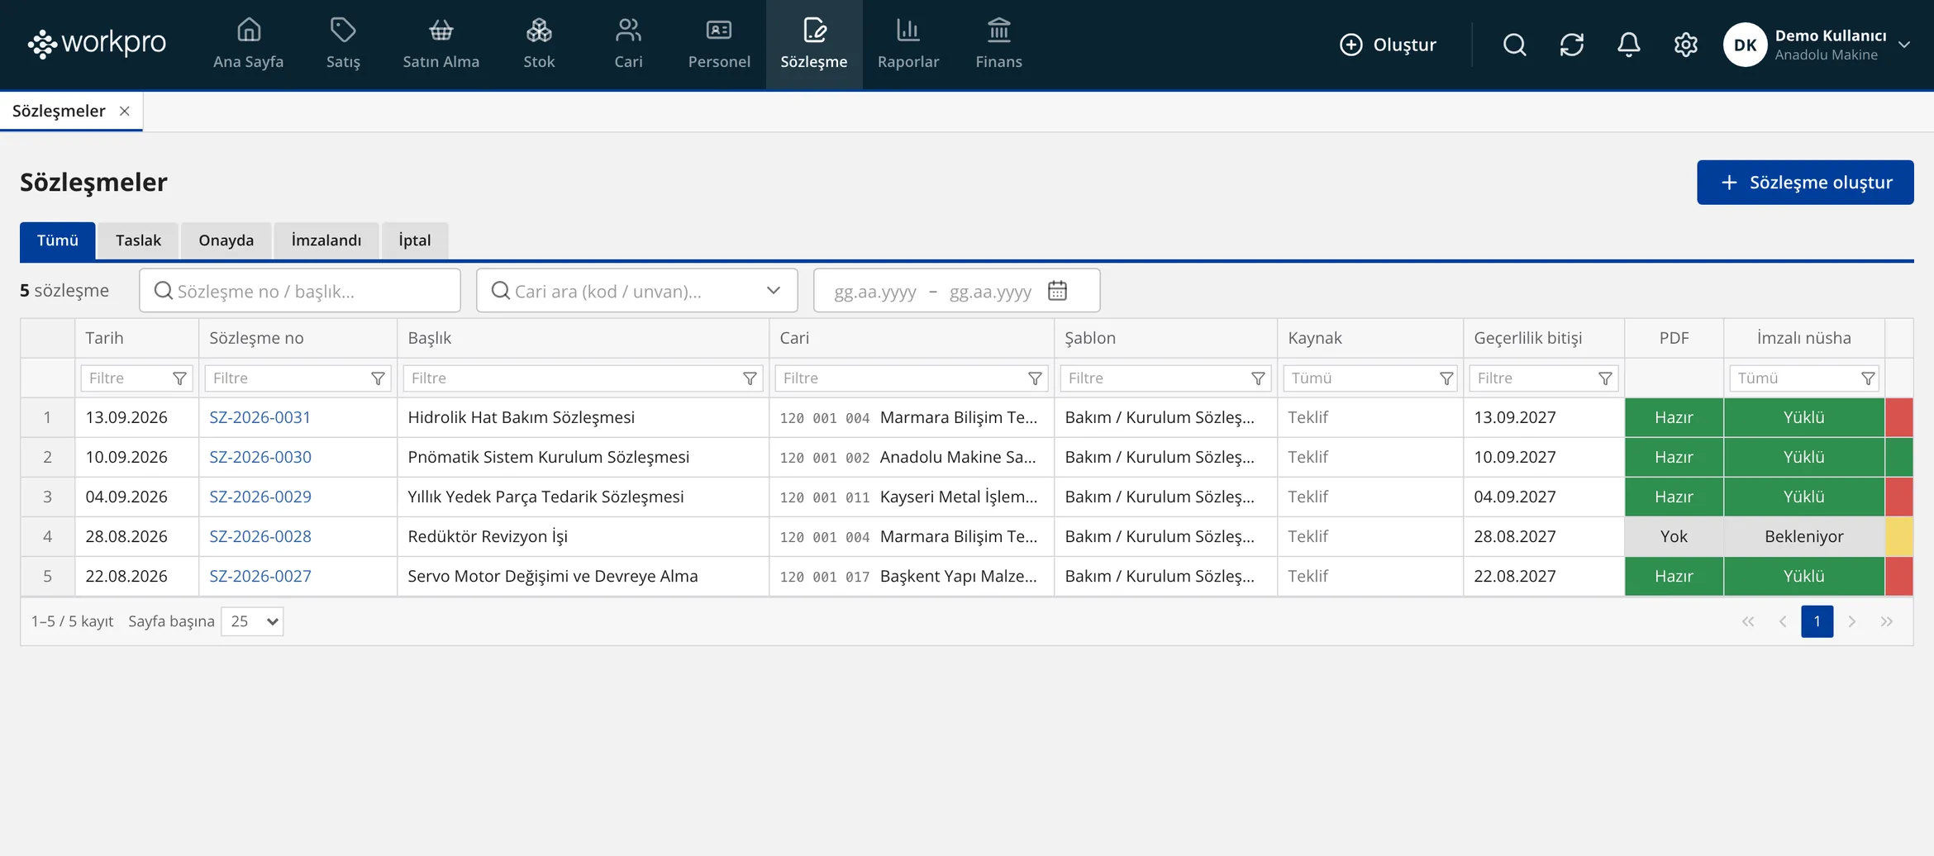Switch to the Onayda tab
The width and height of the screenshot is (1934, 856).
226,240
